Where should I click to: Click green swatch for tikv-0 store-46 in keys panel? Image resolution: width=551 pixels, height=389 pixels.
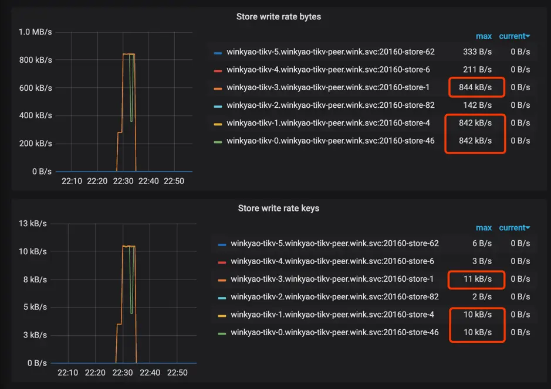tap(222, 333)
